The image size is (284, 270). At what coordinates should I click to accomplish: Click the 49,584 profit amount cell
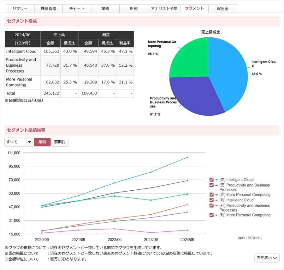pos(88,51)
